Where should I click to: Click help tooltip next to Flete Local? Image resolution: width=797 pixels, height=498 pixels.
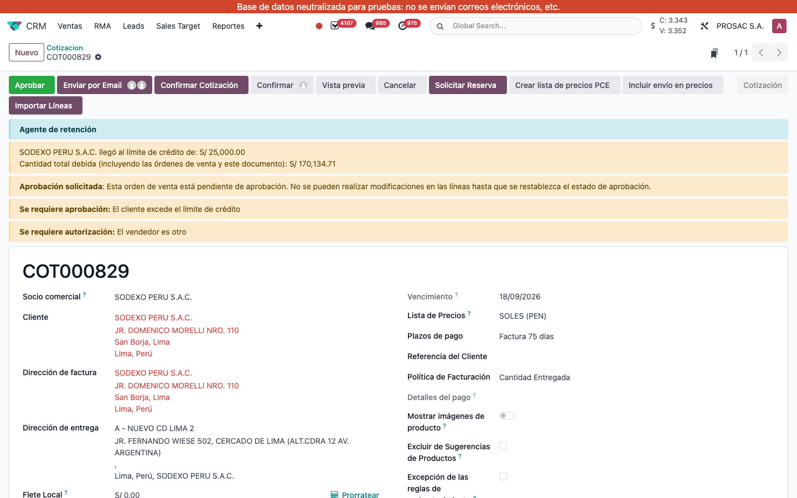tap(66, 492)
